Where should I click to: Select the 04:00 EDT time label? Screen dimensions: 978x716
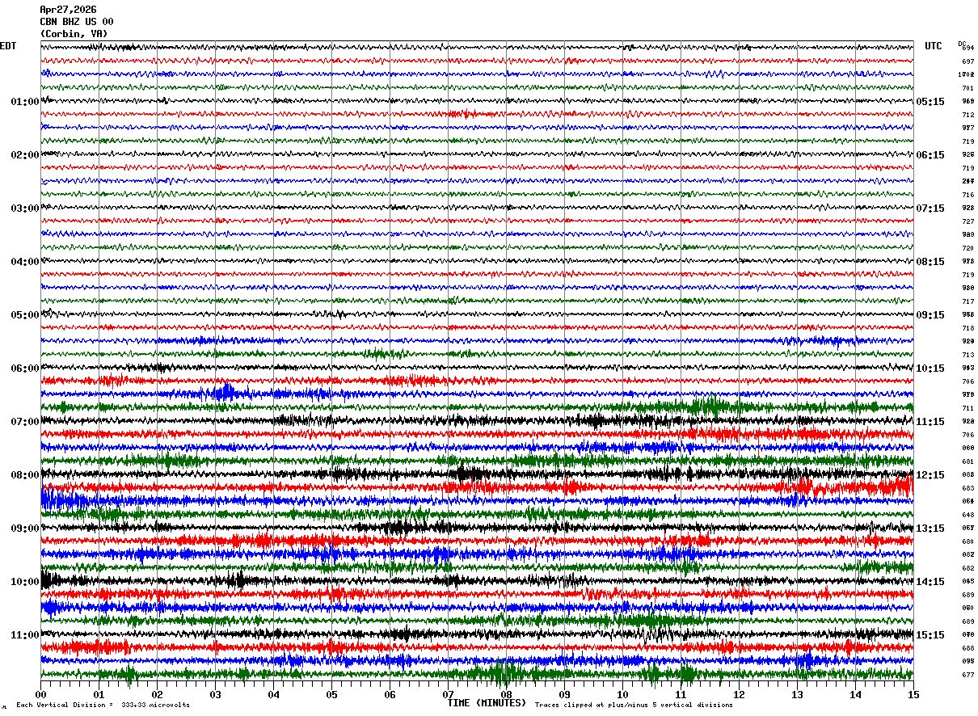(x=25, y=262)
